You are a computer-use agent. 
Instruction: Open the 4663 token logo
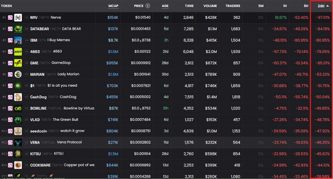[18, 51]
